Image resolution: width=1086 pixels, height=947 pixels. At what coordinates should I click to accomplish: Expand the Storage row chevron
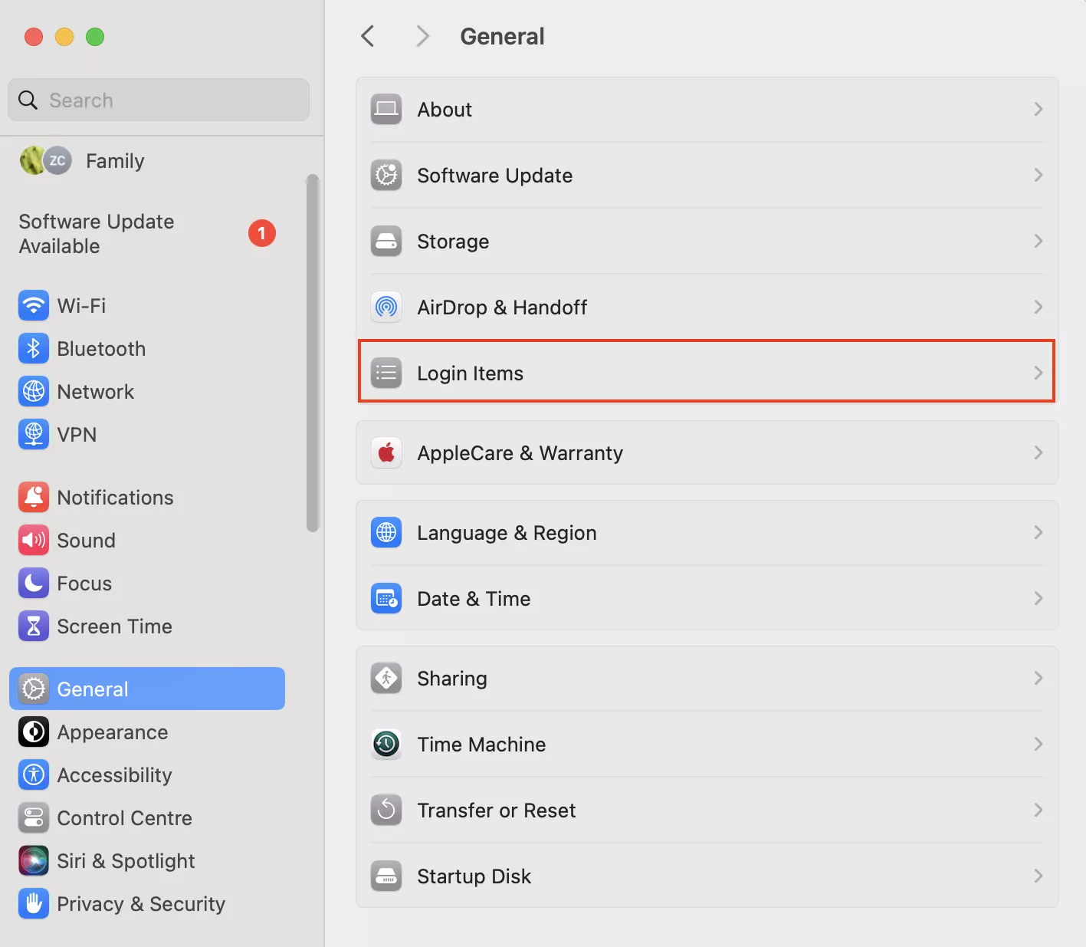tap(1038, 242)
